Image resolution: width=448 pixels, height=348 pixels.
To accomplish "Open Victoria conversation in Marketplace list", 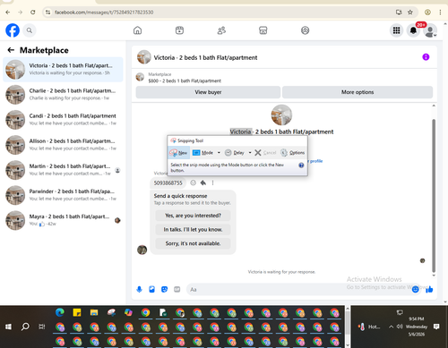I will pos(63,69).
